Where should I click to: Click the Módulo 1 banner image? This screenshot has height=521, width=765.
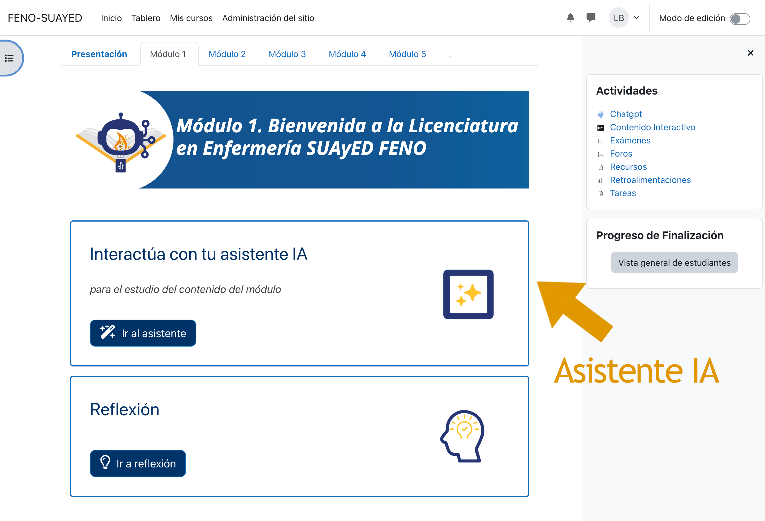click(300, 139)
